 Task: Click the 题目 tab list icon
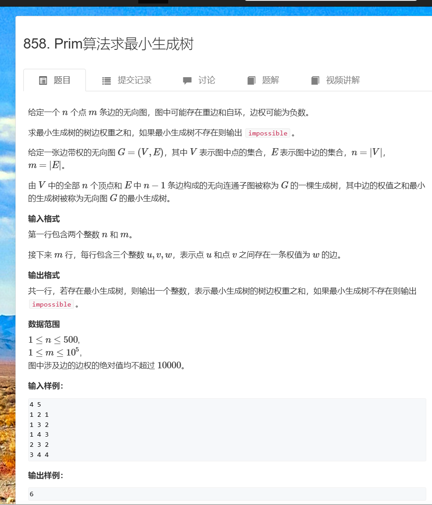(43, 81)
